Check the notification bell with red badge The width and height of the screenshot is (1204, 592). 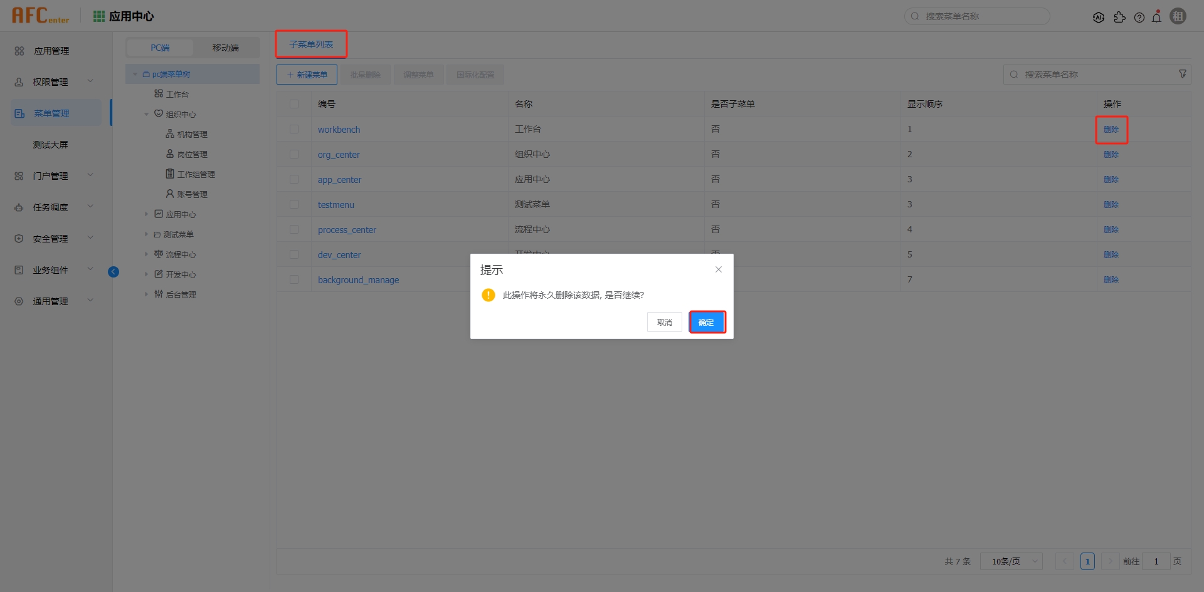pyautogui.click(x=1157, y=17)
